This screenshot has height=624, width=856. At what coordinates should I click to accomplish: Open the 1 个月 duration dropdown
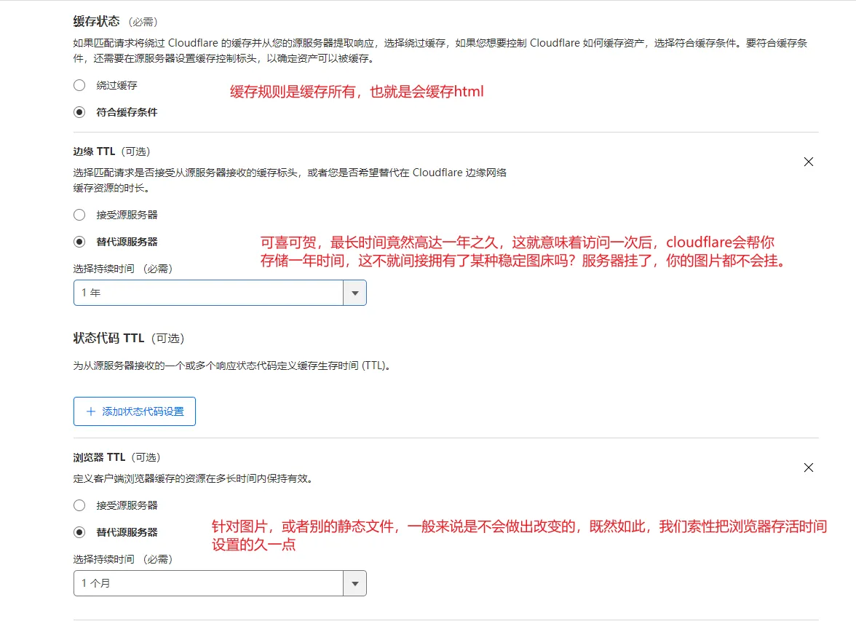pyautogui.click(x=220, y=584)
